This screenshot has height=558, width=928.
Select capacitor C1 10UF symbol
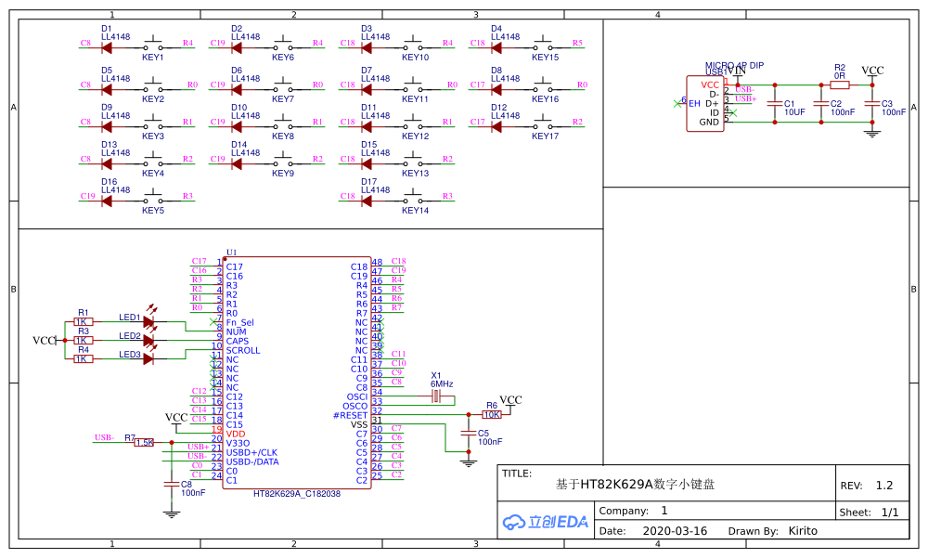(x=775, y=103)
